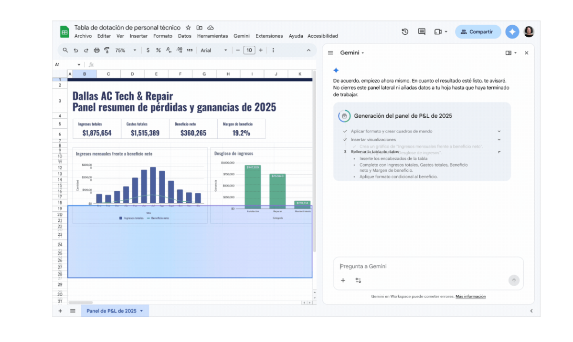Collapse the toolbar header with the caret

(x=308, y=50)
